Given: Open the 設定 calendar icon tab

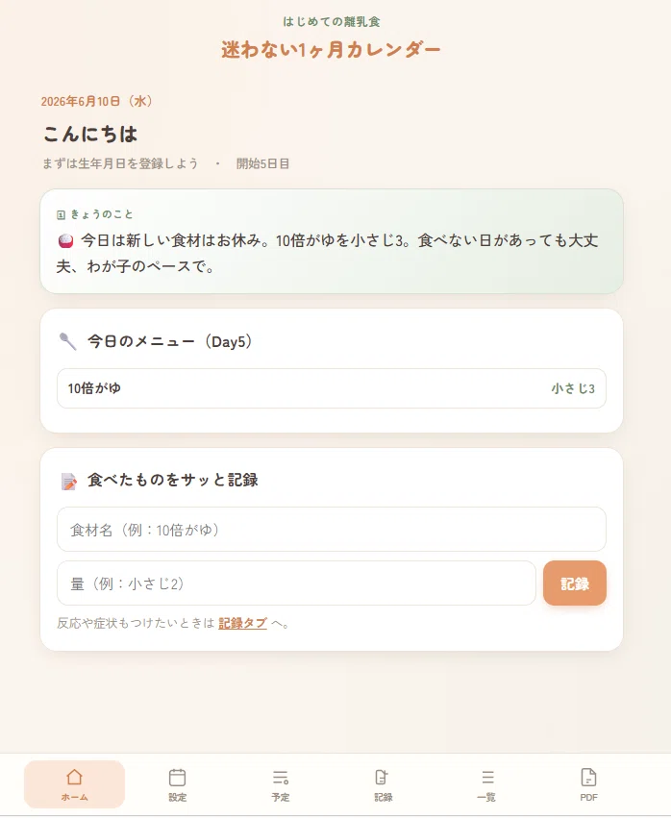Looking at the screenshot, I should tap(178, 778).
